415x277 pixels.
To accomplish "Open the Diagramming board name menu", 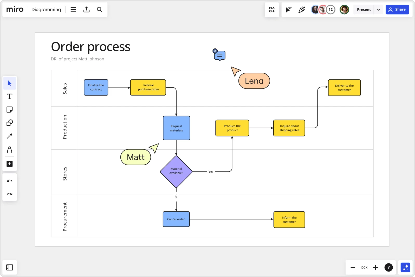I will [x=46, y=10].
